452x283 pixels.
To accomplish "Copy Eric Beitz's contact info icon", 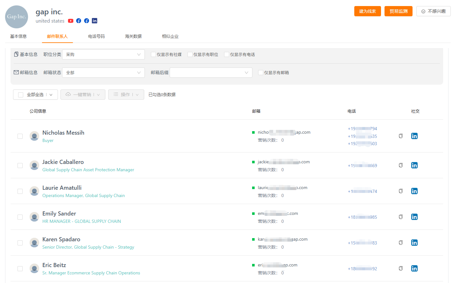I will point(401,268).
